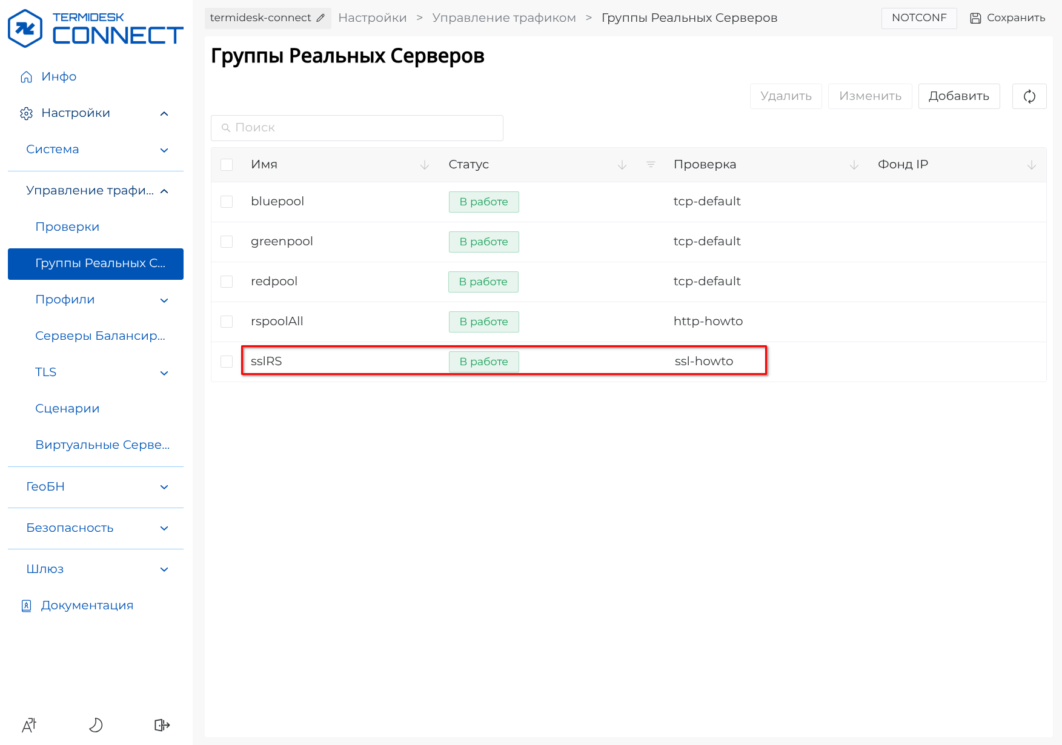Click the Добавить button
1062x745 pixels.
[x=958, y=96]
